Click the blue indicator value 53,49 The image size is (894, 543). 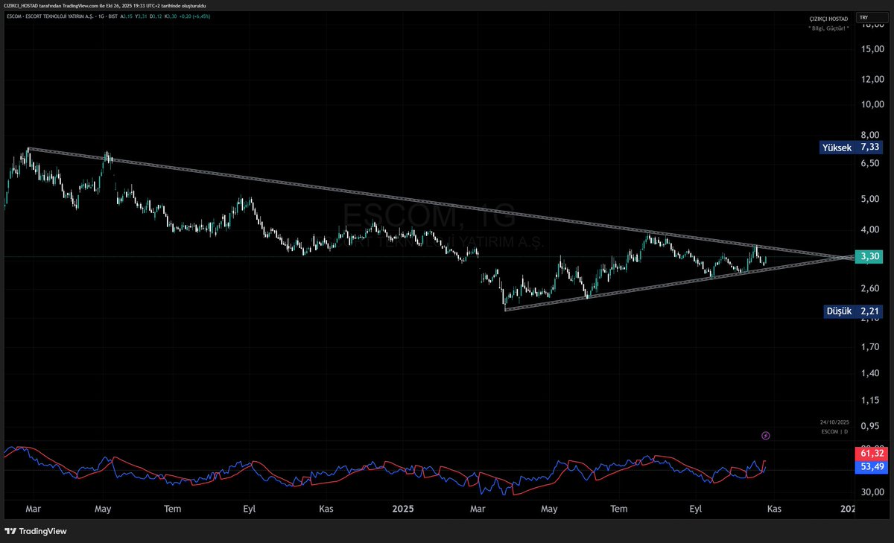pos(871,467)
